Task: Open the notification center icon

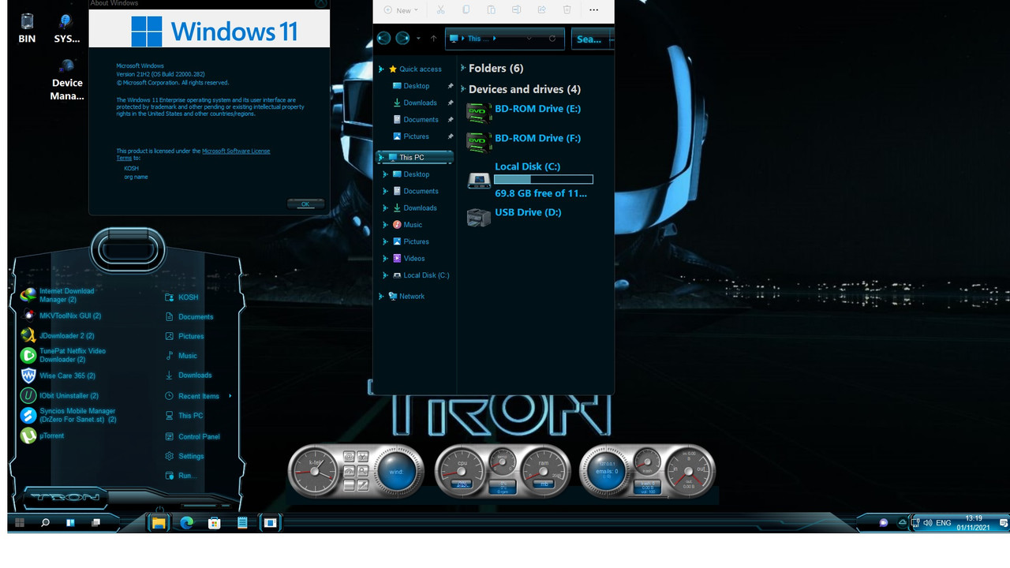Action: pyautogui.click(x=1002, y=522)
